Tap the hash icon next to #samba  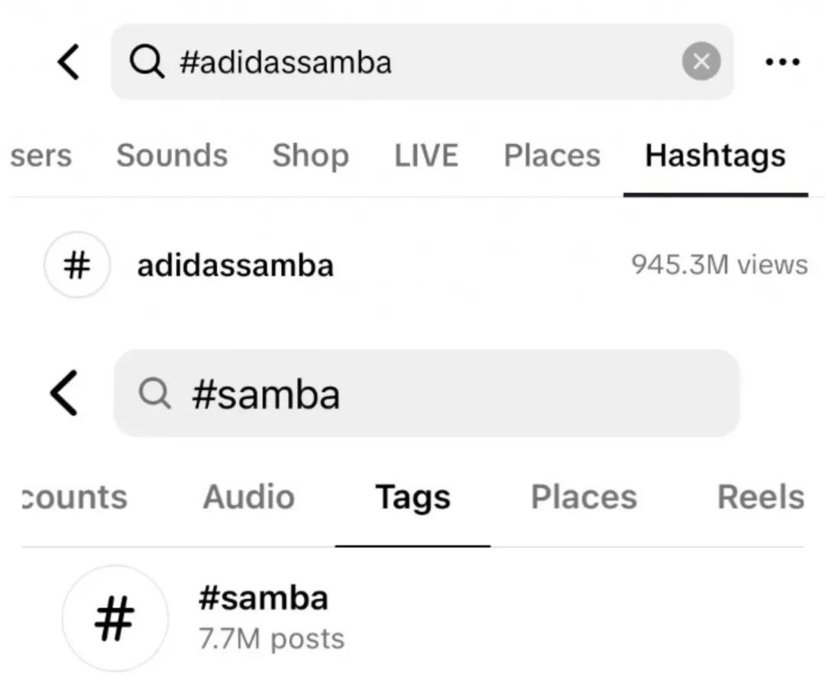(x=115, y=618)
